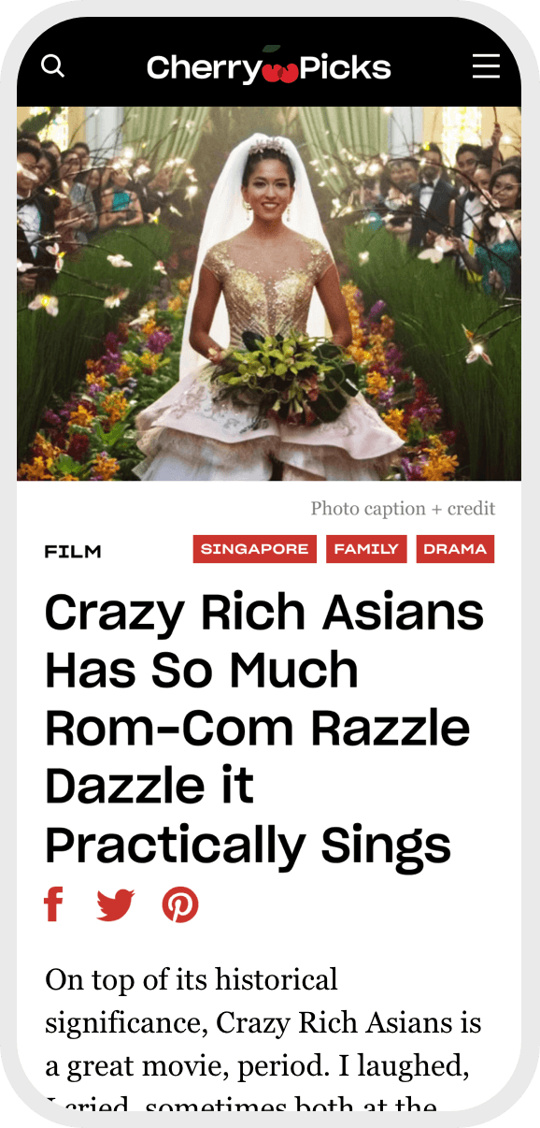The image size is (540, 1128).
Task: Open search with the magnifying glass icon
Action: point(53,66)
